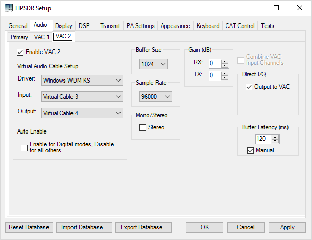This screenshot has height=240, width=312.
Task: Expand the Input dropdown showing Virtual Cable 3
Action: point(82,97)
